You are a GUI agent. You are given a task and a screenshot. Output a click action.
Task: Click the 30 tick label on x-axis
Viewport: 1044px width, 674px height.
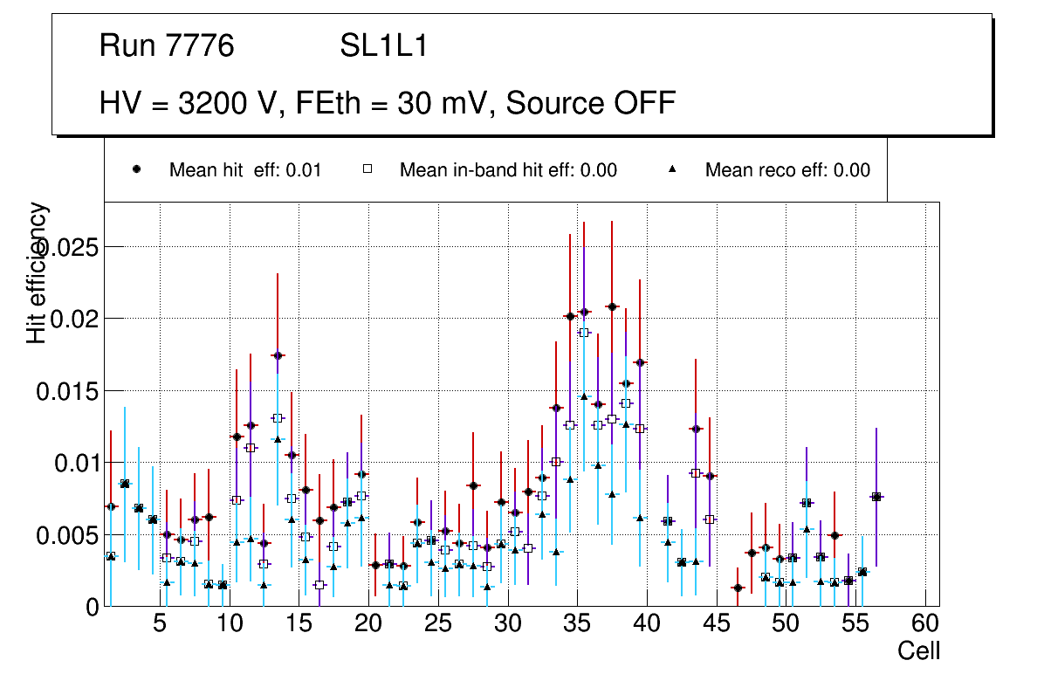507,624
